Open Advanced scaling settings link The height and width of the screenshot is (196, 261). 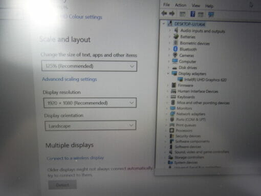[70, 79]
